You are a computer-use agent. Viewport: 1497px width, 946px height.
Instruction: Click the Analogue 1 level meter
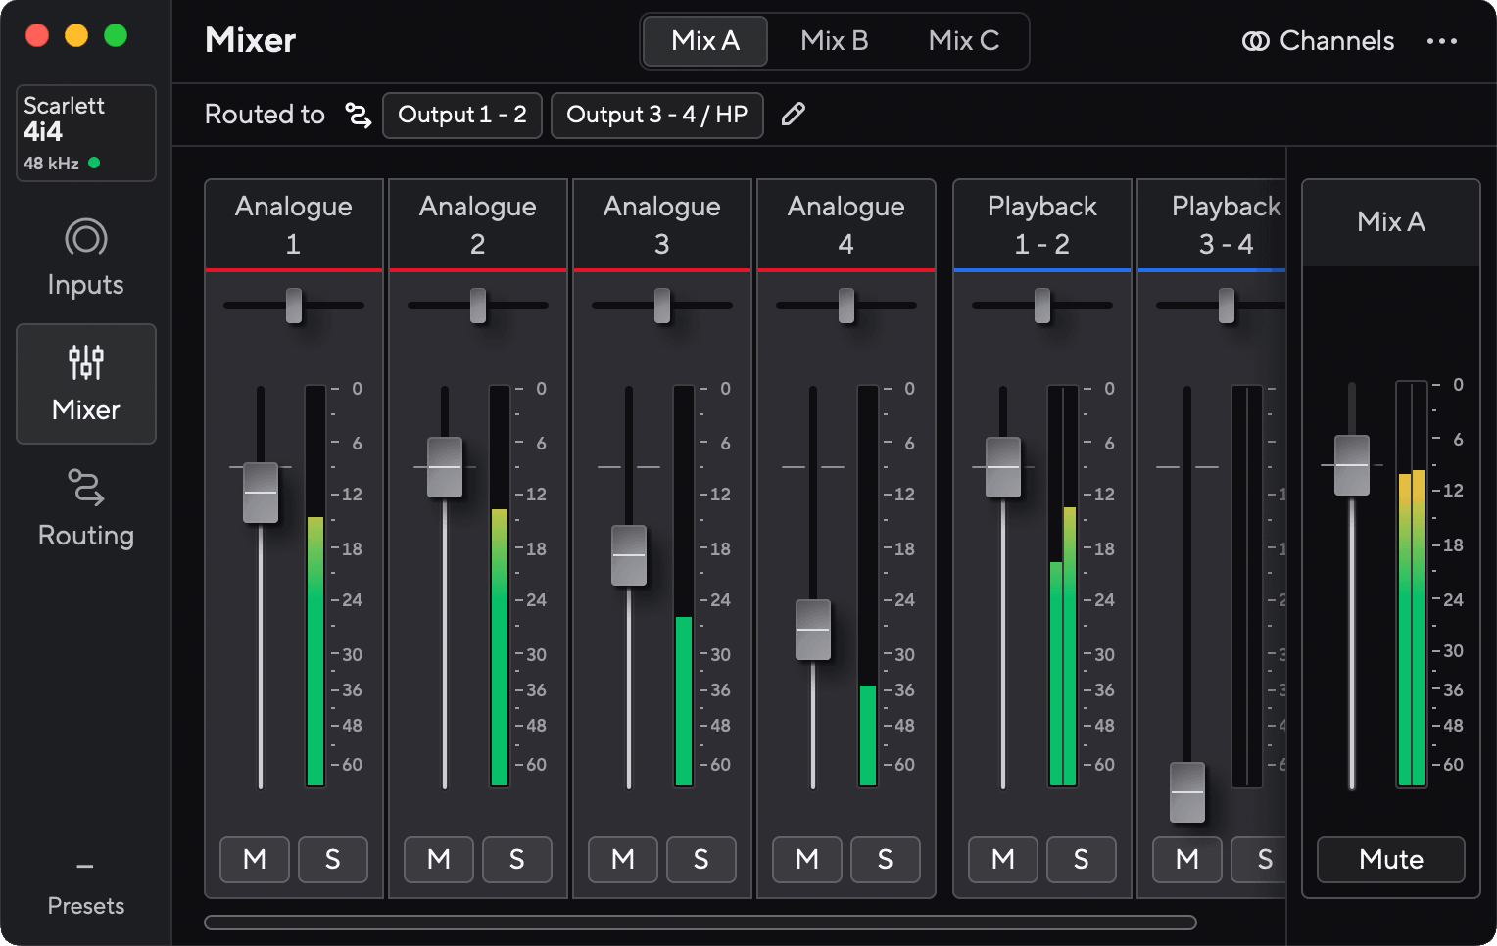pyautogui.click(x=315, y=586)
